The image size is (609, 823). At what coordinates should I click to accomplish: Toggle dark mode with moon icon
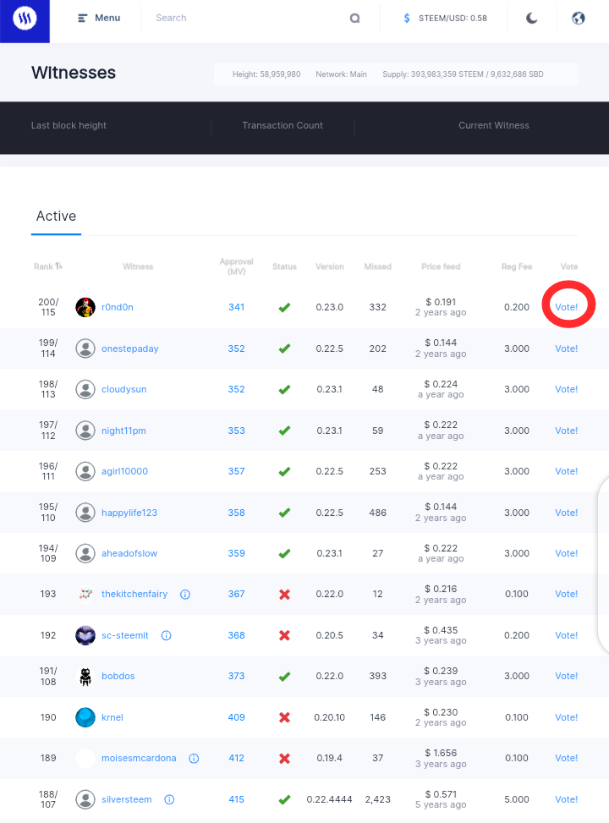coord(531,19)
